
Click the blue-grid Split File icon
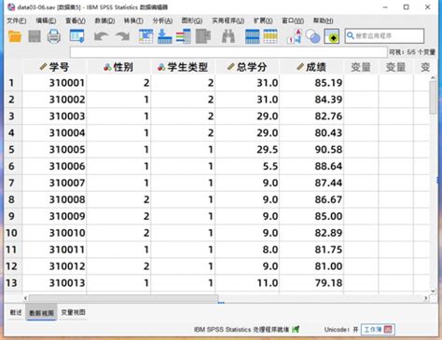252,36
